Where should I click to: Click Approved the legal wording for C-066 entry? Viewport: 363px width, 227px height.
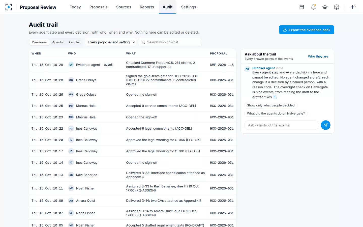point(163,140)
